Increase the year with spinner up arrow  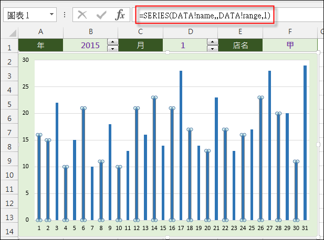pos(112,42)
